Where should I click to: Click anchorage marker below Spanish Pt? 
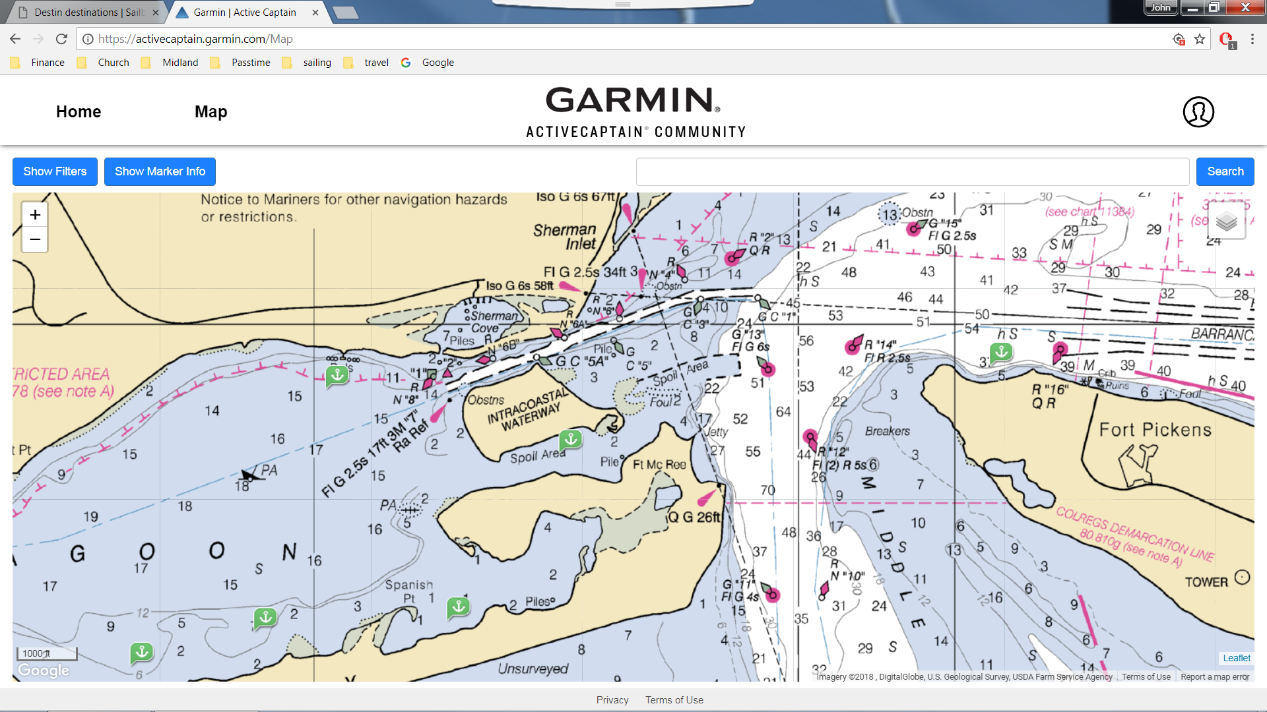tap(459, 607)
